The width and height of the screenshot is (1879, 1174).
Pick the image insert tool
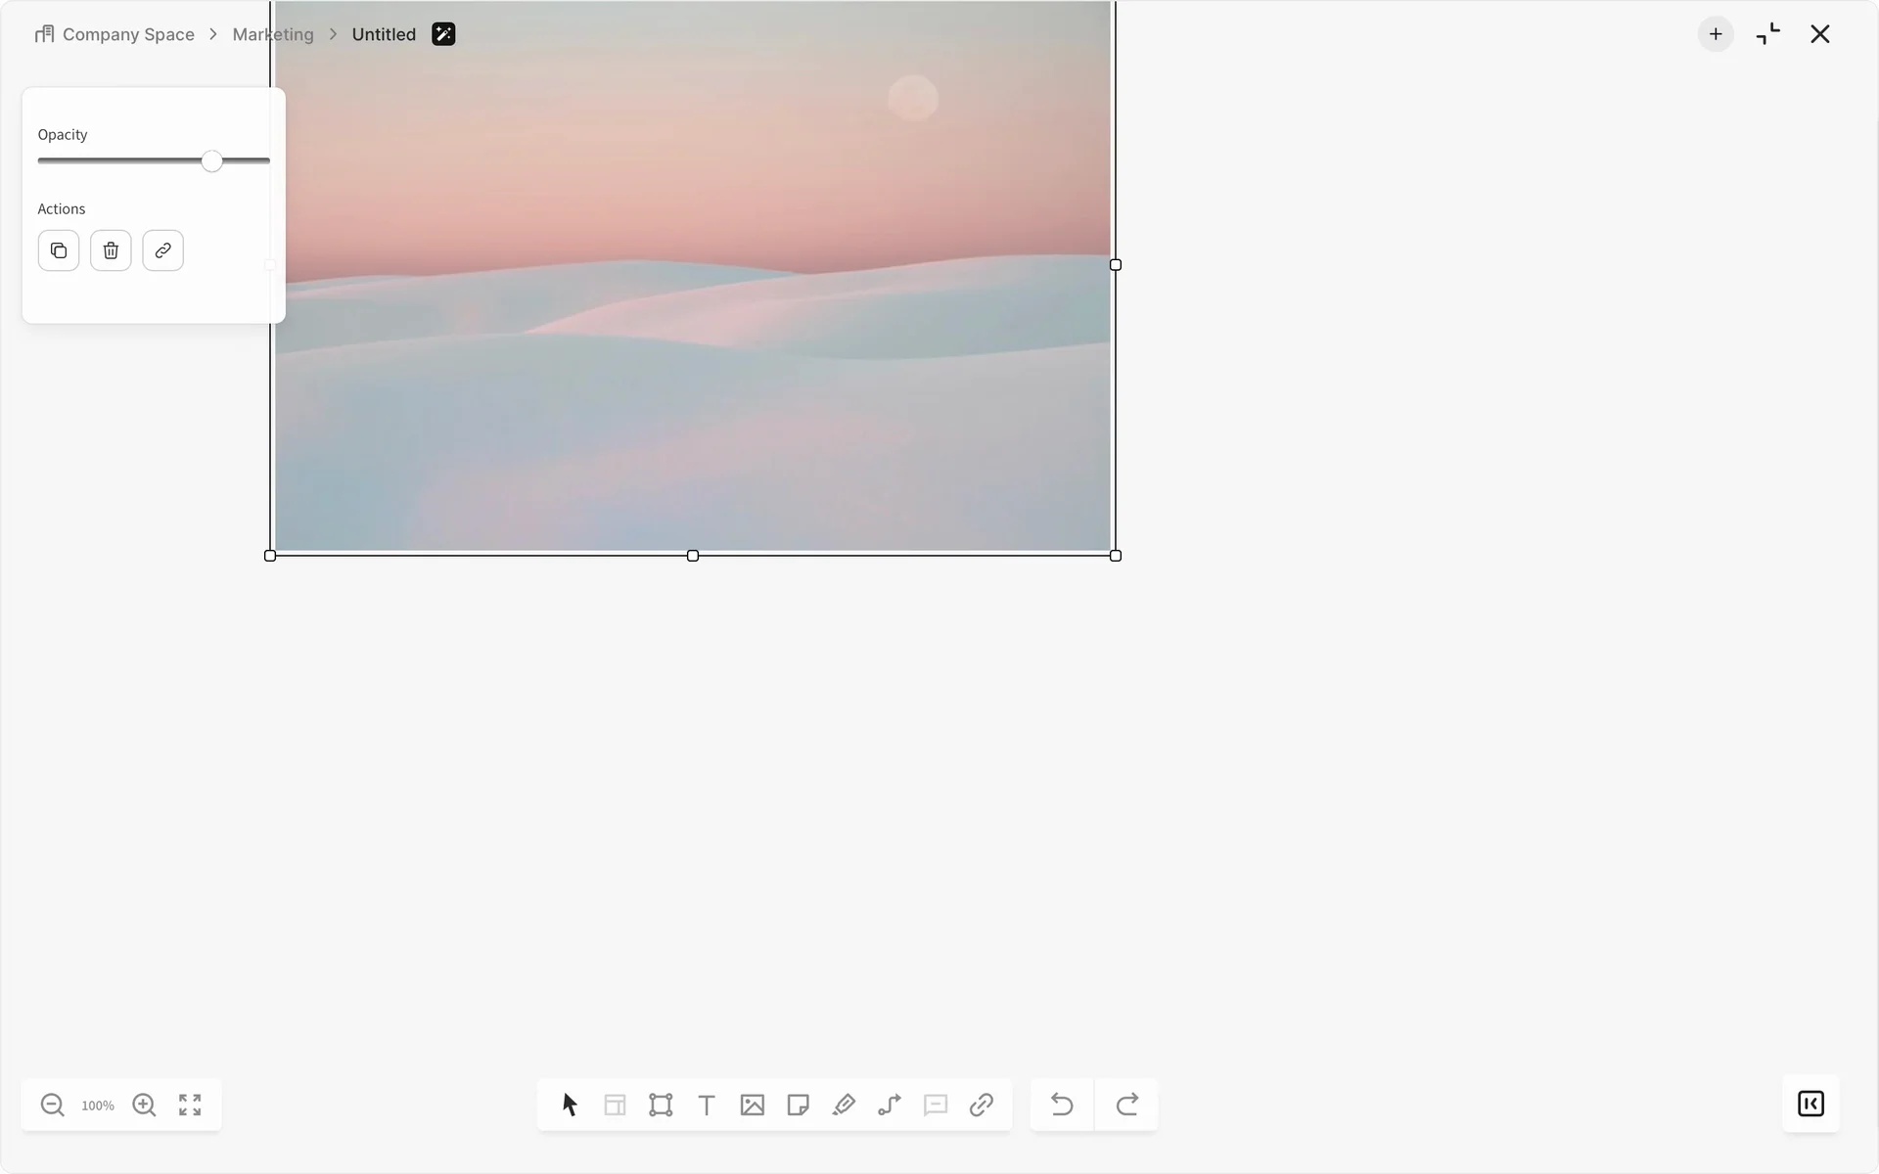(752, 1105)
